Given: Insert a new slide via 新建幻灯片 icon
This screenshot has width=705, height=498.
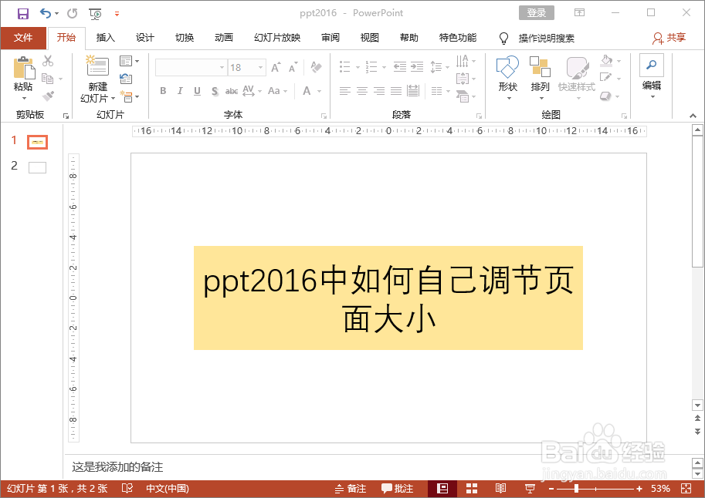Looking at the screenshot, I should tap(97, 66).
